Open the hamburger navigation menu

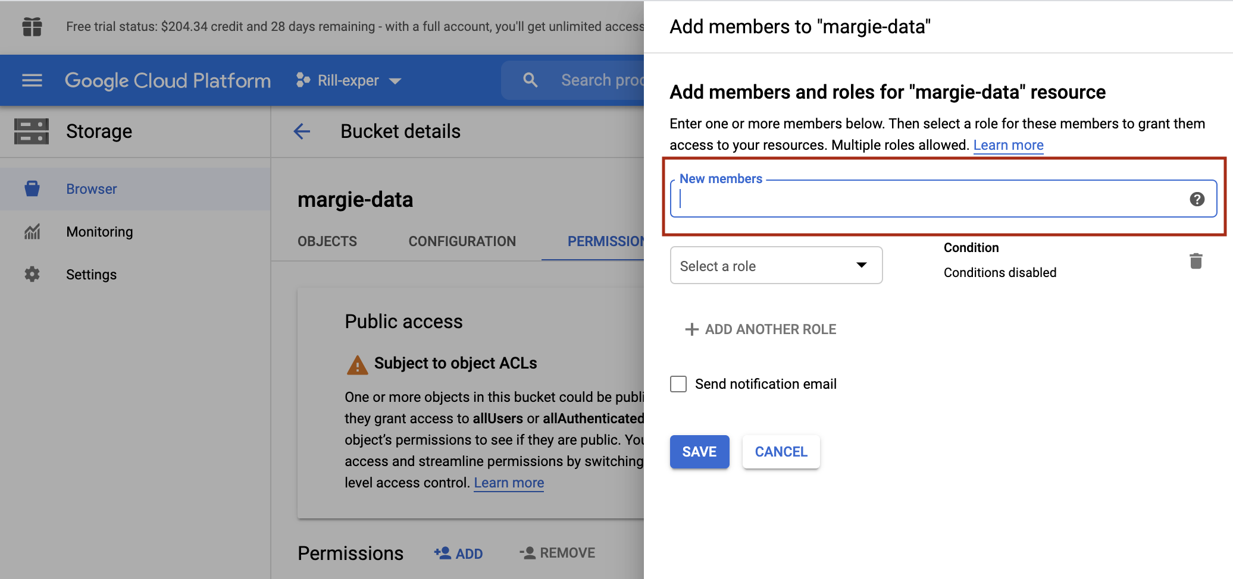pyautogui.click(x=32, y=80)
